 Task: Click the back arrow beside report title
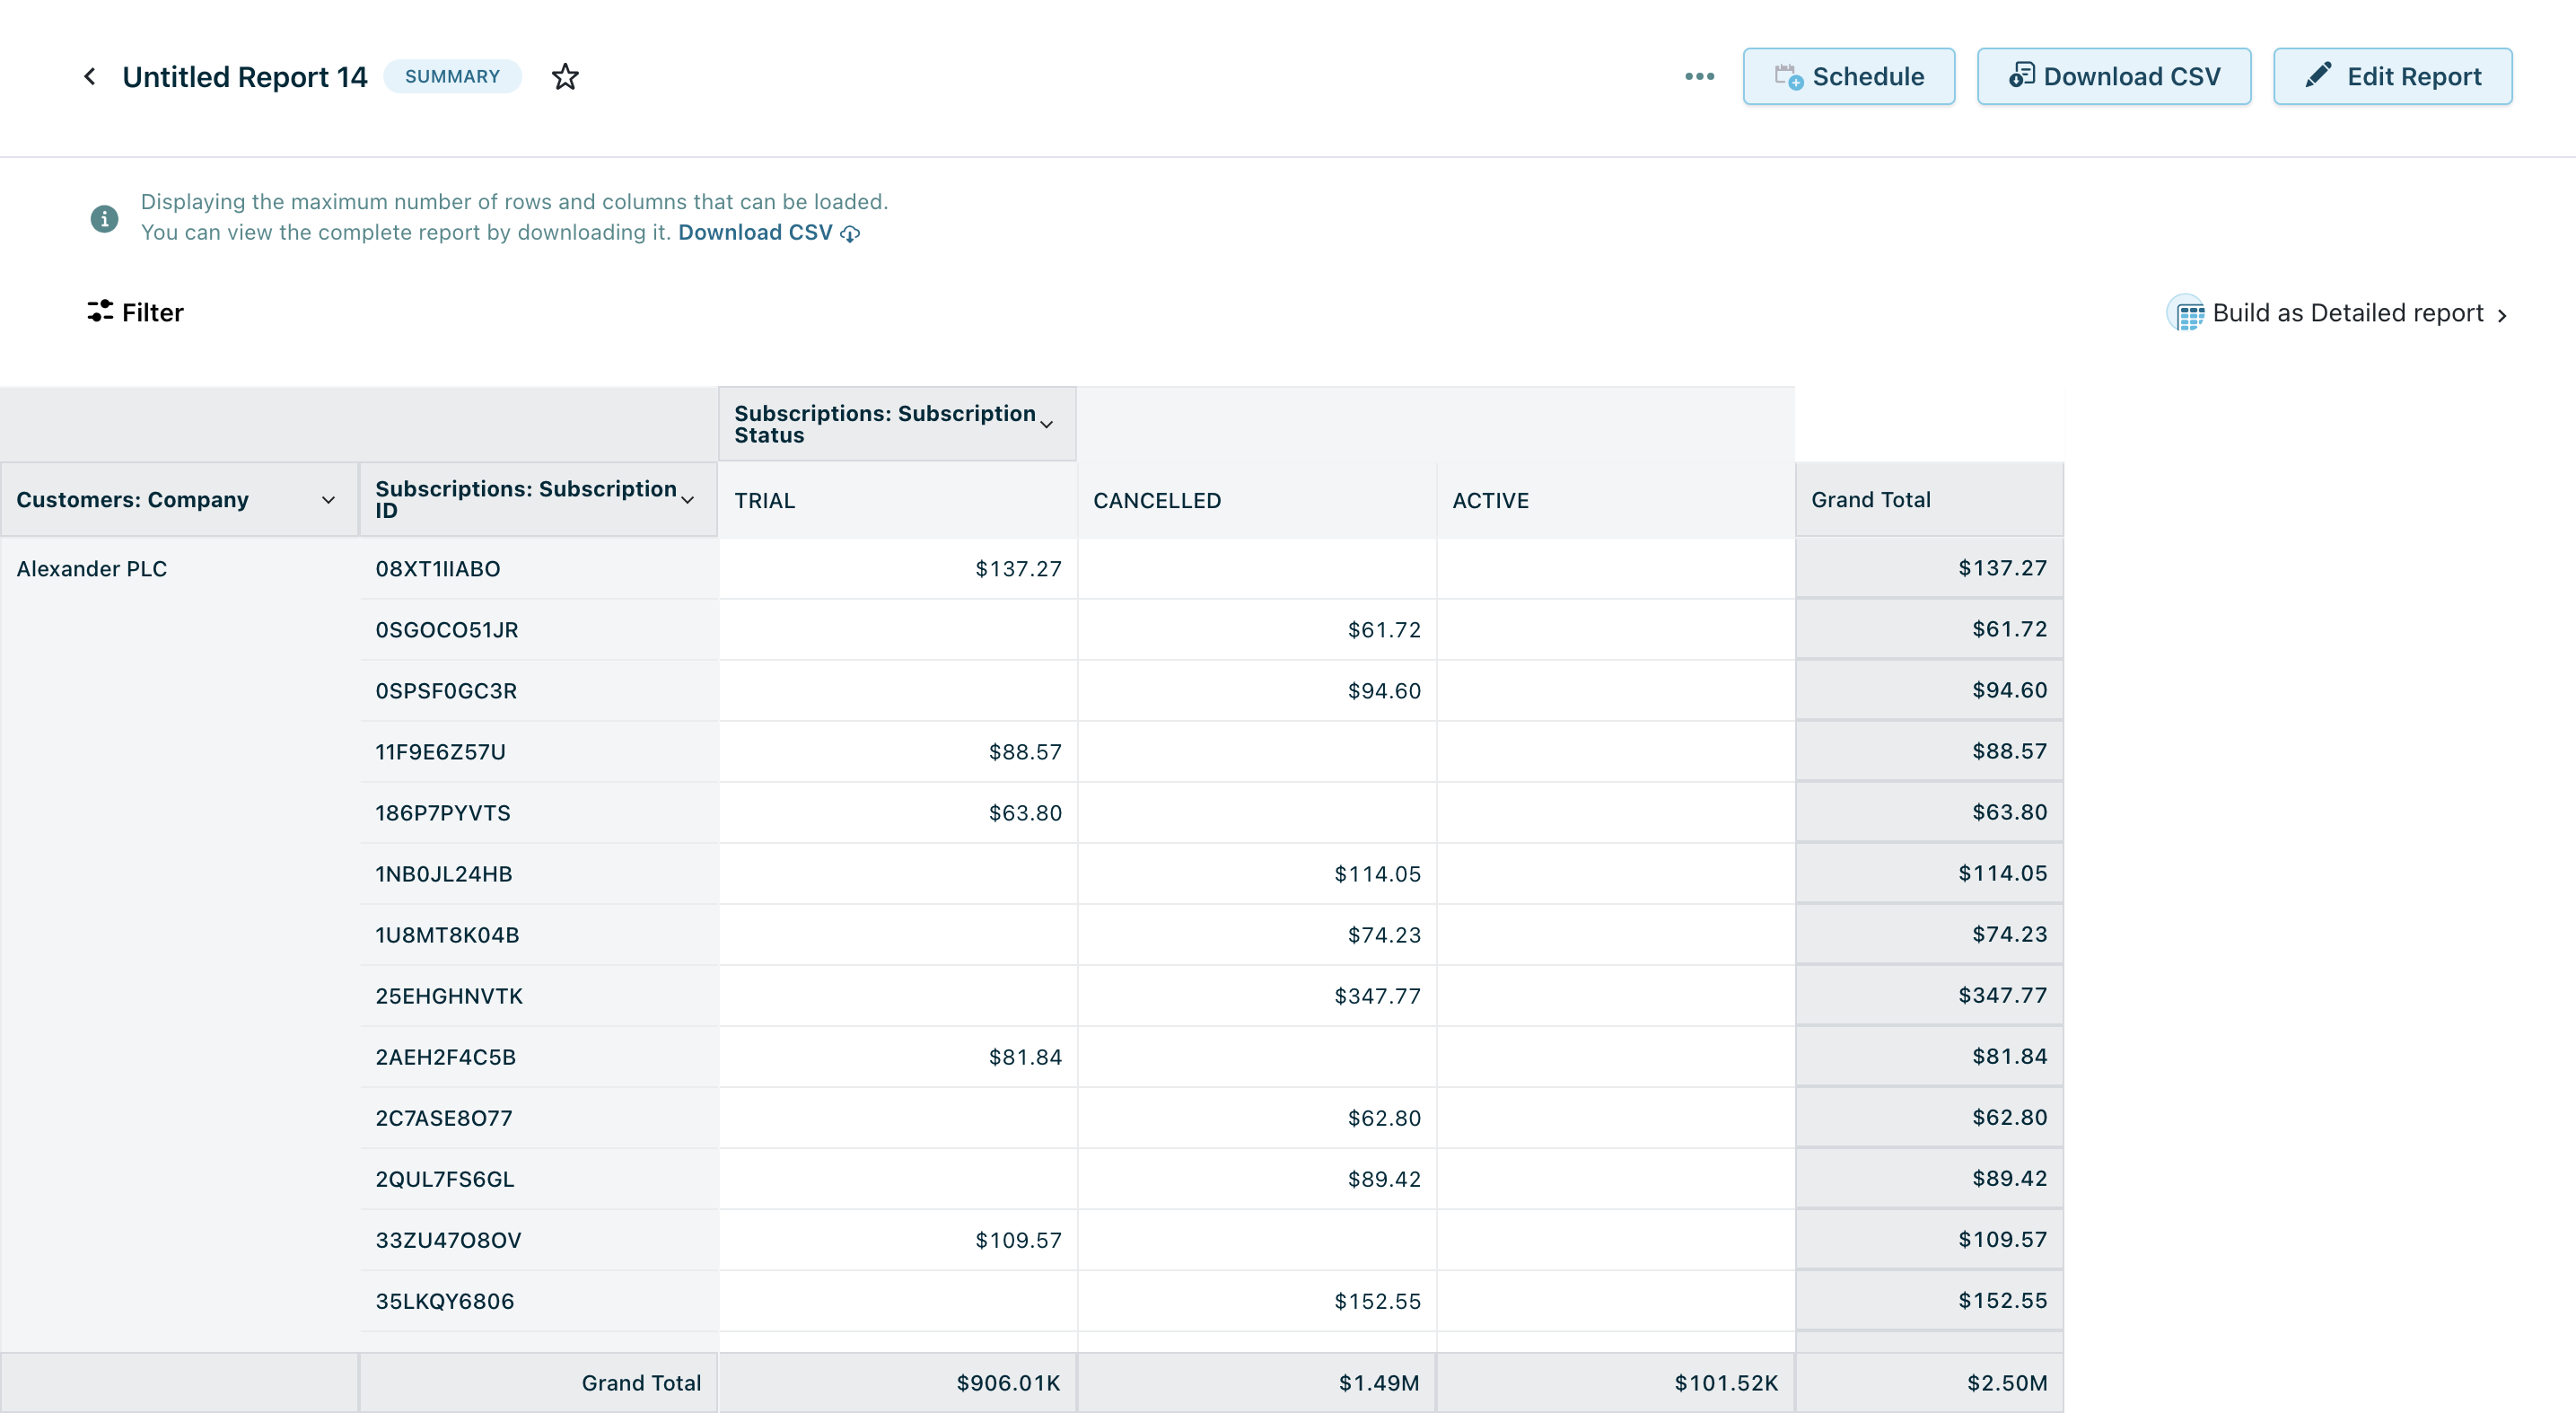point(90,77)
